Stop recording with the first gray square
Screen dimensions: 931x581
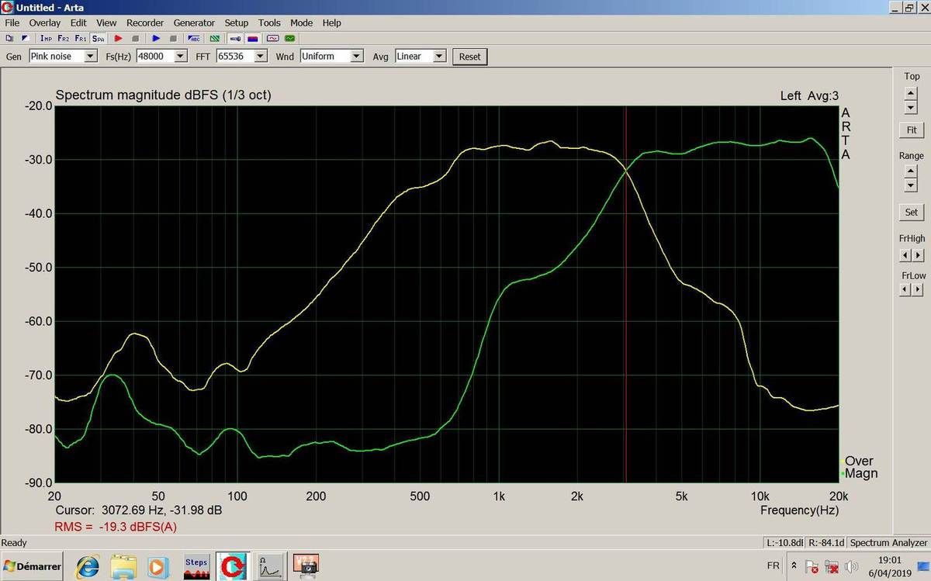[x=136, y=38]
